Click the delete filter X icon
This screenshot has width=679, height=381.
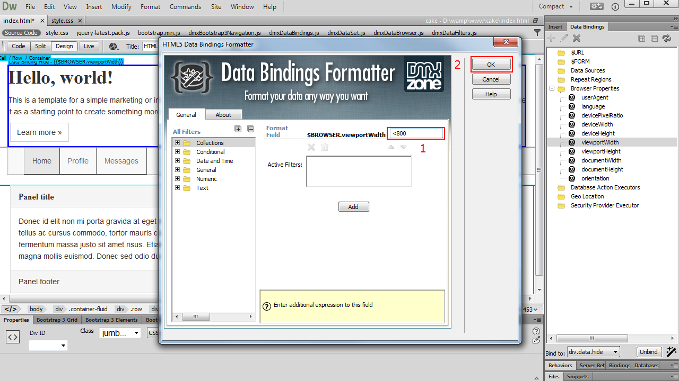[x=311, y=147]
